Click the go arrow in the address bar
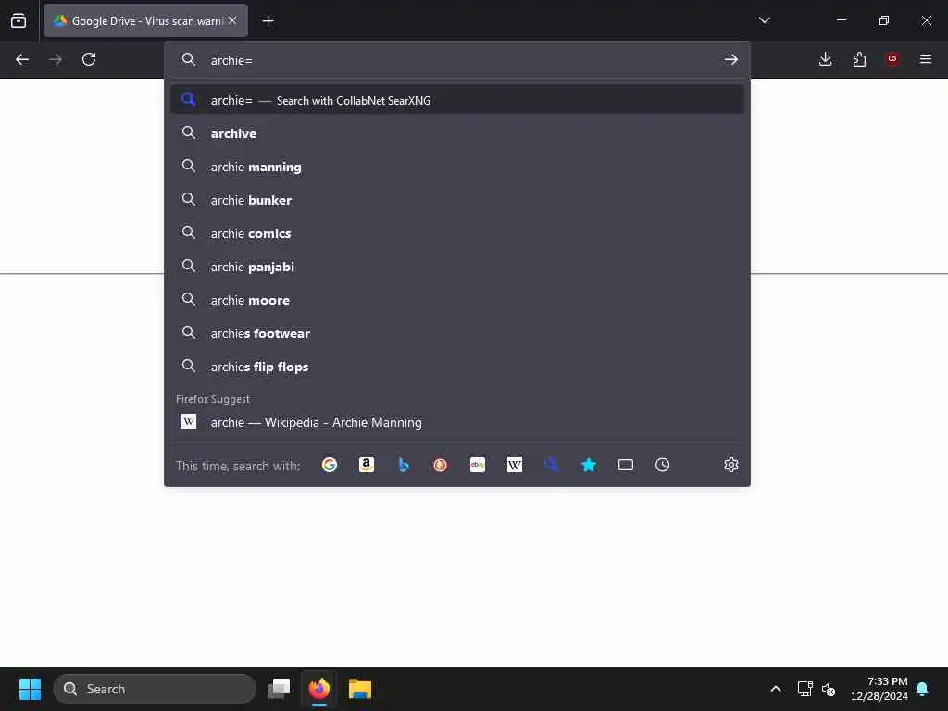Screen dimensions: 948x711 tap(731, 59)
